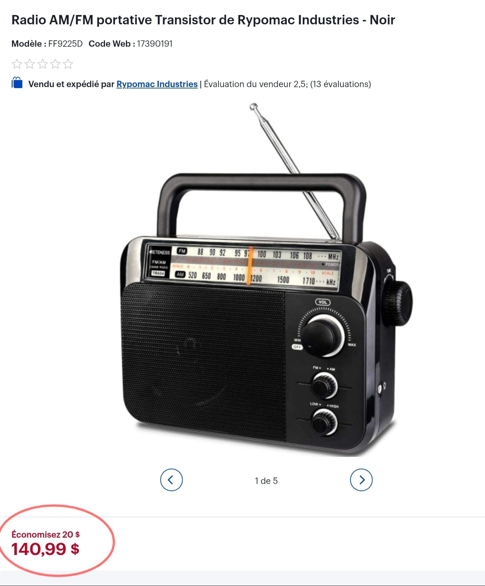485x586 pixels.
Task: Select the fifth rating star
Action: 68,64
